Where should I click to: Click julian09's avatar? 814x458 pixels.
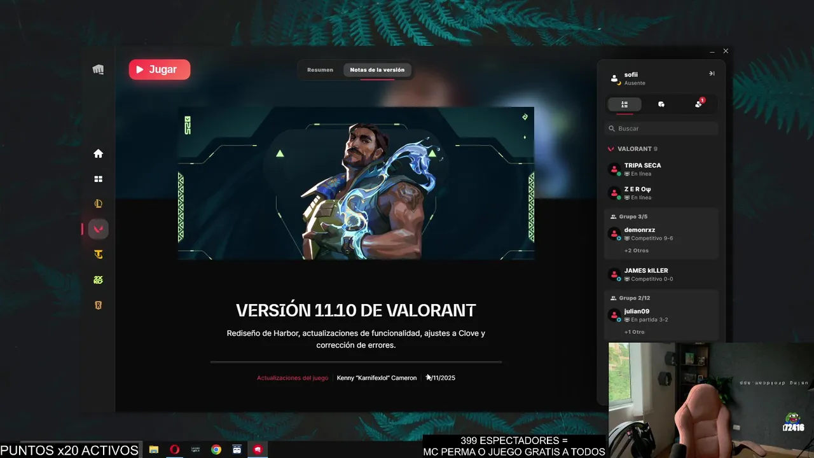[614, 316]
